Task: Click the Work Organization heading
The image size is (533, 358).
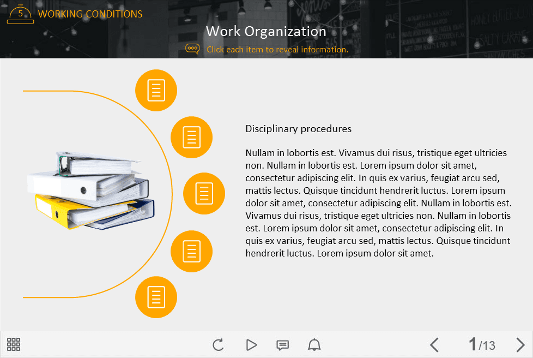Action: [266, 31]
